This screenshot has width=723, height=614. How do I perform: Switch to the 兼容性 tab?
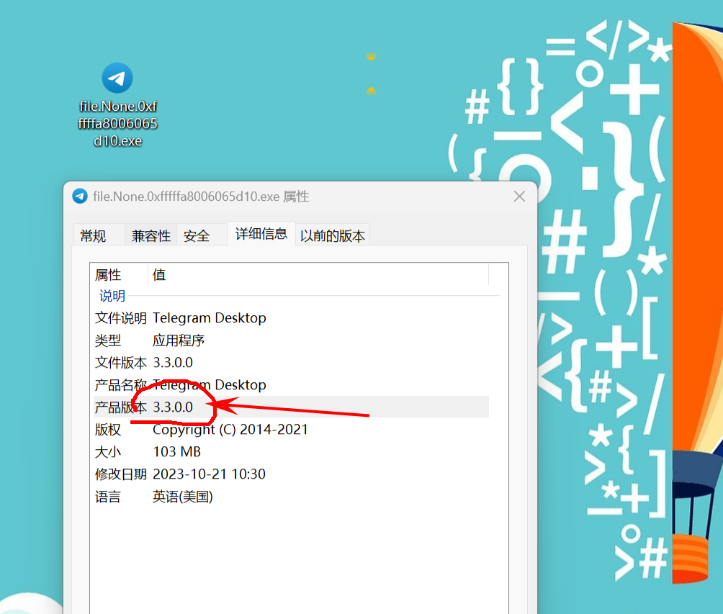[151, 235]
